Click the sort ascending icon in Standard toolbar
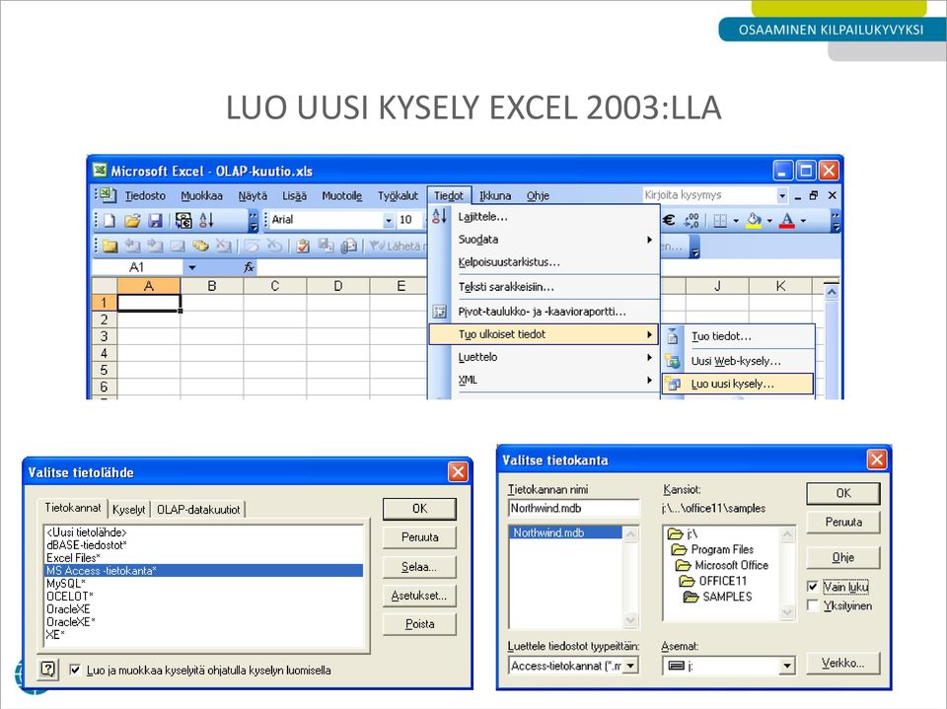947x709 pixels. tap(206, 221)
